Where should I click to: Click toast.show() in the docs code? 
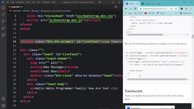point(136,71)
